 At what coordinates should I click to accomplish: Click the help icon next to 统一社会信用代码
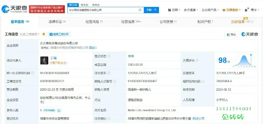(33, 73)
